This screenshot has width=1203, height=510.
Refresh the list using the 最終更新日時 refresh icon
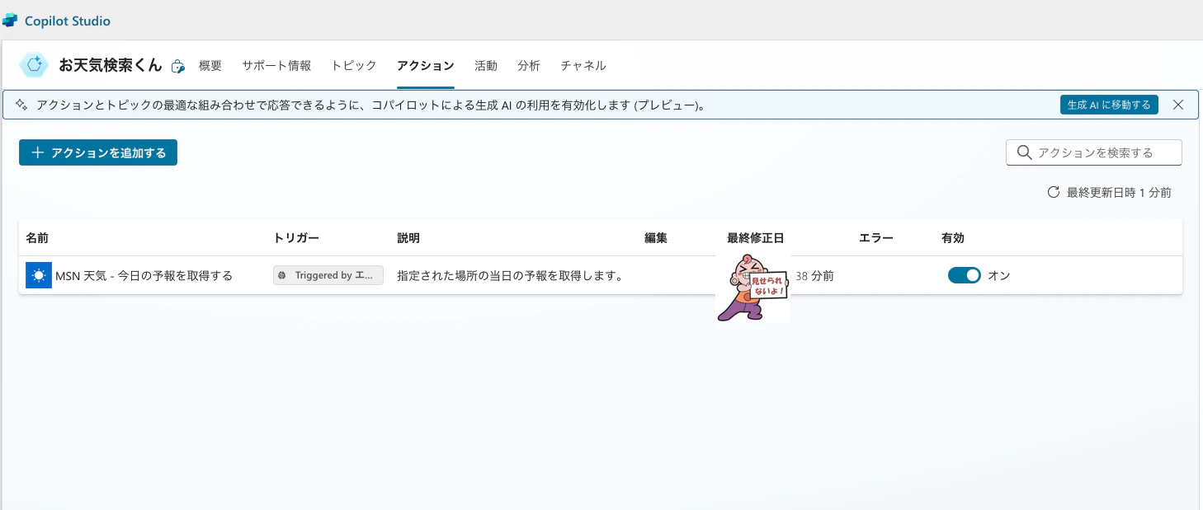click(1054, 192)
